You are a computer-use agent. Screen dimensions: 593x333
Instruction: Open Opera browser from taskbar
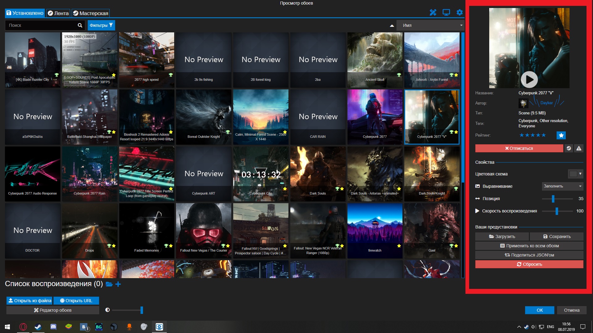coord(23,327)
